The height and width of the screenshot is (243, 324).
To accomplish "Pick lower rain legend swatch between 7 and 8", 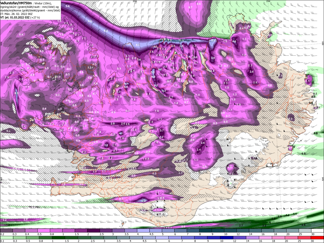I will click(x=188, y=238).
